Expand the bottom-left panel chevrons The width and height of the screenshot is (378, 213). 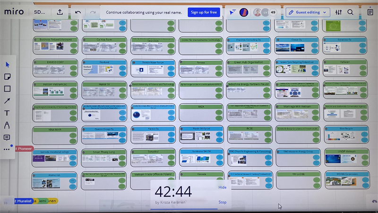[5, 201]
